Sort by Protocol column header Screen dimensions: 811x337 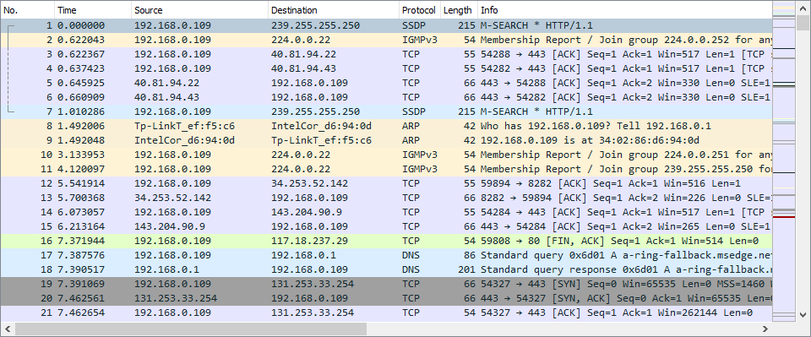[x=420, y=10]
